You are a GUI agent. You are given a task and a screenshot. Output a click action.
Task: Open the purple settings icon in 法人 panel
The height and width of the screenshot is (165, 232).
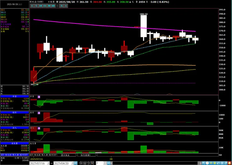pos(39,128)
